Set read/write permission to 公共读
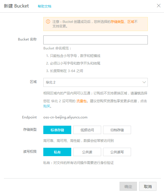164x193 pixels. coord(87,152)
